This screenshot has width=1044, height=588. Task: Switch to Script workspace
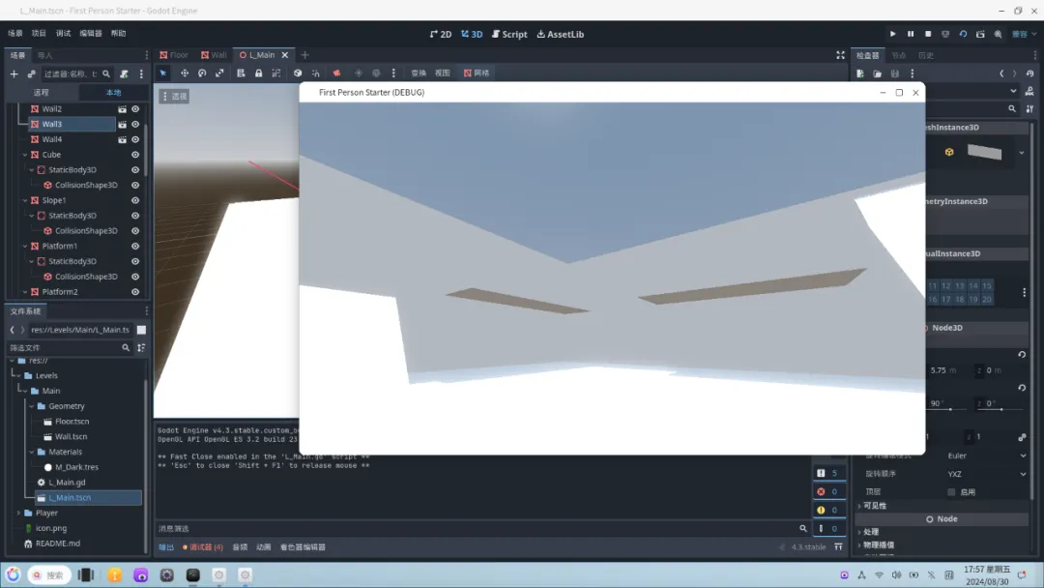[509, 34]
